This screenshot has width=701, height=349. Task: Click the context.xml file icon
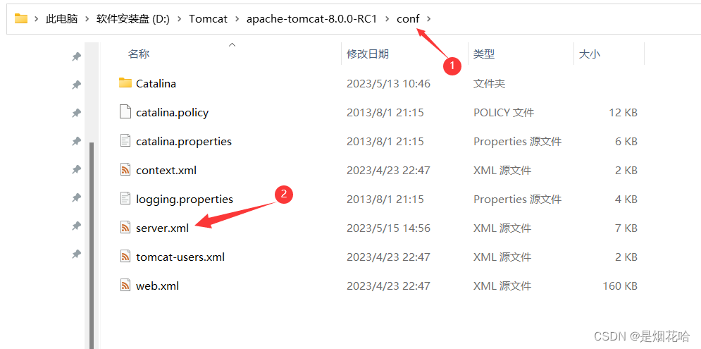[125, 170]
